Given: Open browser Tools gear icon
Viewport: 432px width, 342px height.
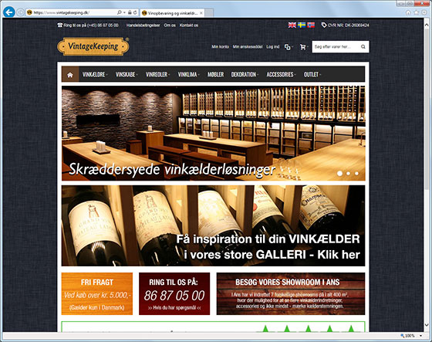Looking at the screenshot, I should coord(424,12).
